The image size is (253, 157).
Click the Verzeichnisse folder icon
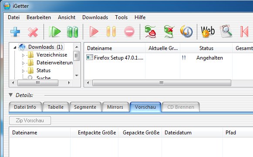click(x=30, y=55)
